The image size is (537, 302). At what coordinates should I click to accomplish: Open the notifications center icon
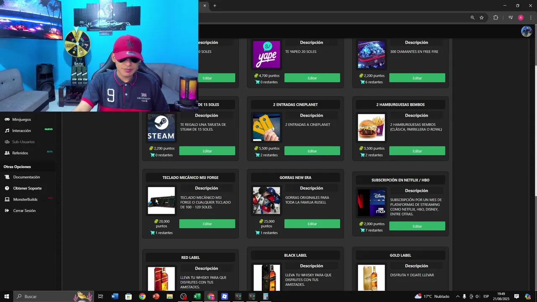[x=516, y=297]
